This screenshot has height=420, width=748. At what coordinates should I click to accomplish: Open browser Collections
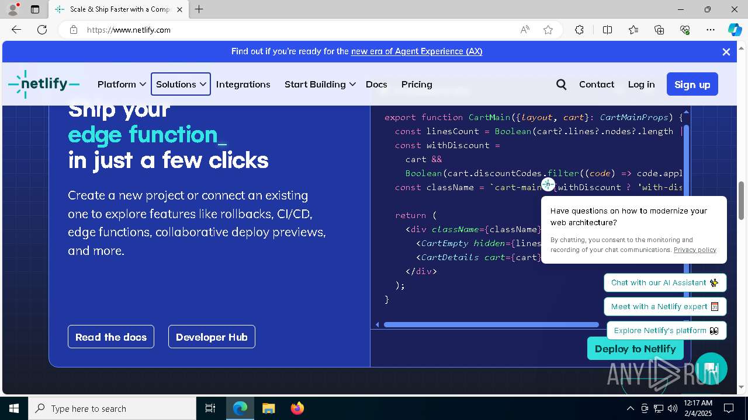click(659, 30)
